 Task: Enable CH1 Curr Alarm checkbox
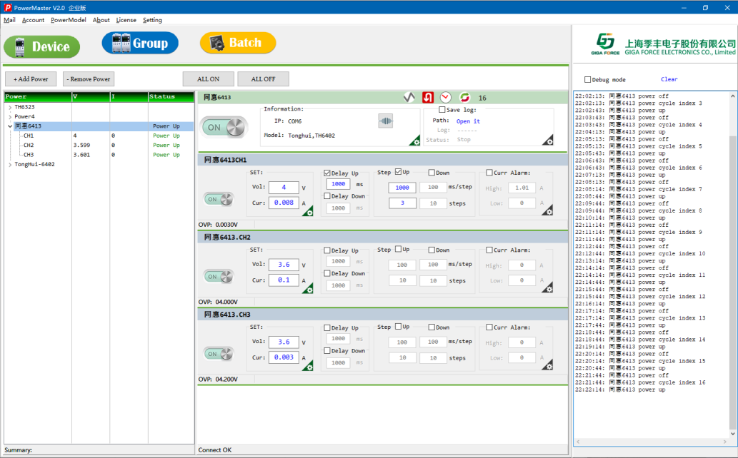tap(489, 173)
